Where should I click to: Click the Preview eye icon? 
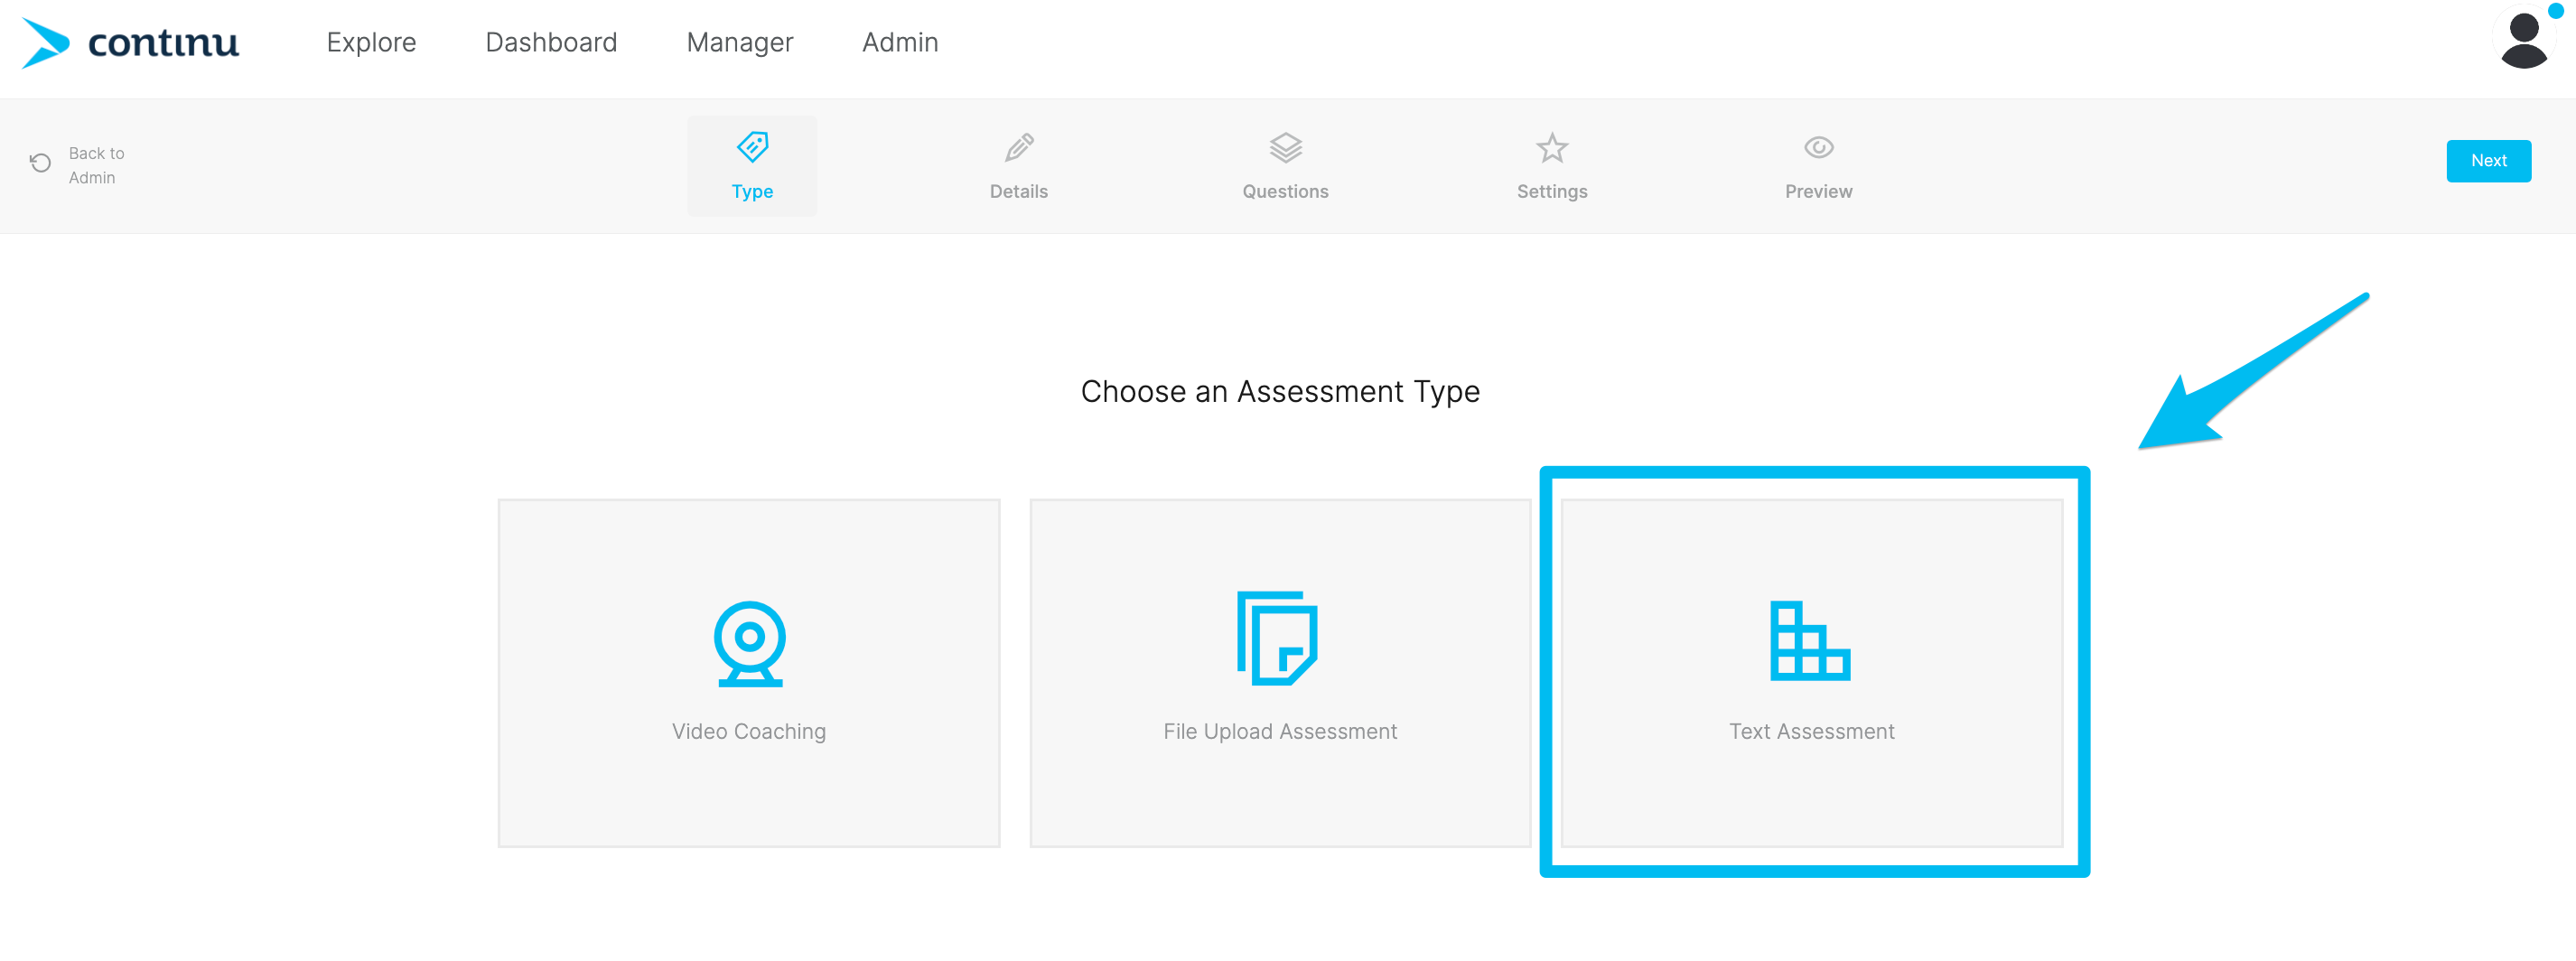click(1818, 148)
